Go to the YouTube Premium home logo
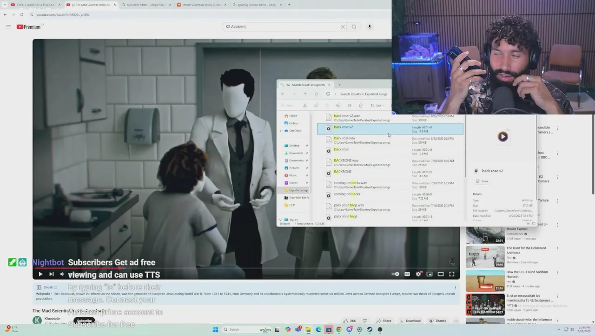 [30, 27]
